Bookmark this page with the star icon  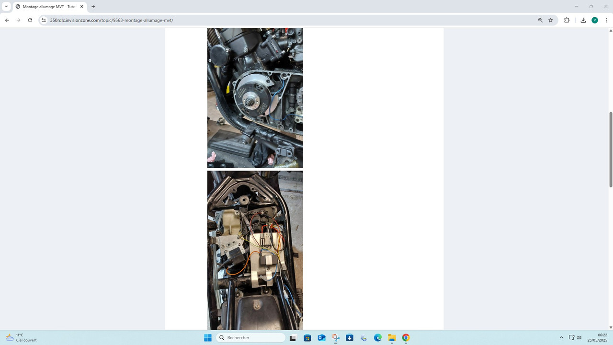click(x=551, y=20)
